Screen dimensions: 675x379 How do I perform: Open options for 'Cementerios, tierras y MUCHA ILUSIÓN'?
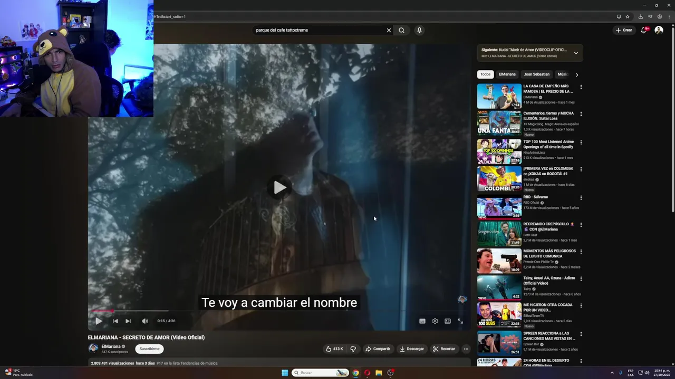[x=581, y=114]
